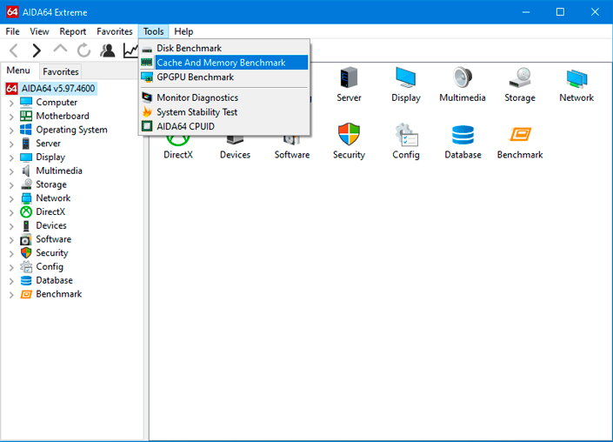Expand the DirectX tree node
The height and width of the screenshot is (442, 613).
11,212
